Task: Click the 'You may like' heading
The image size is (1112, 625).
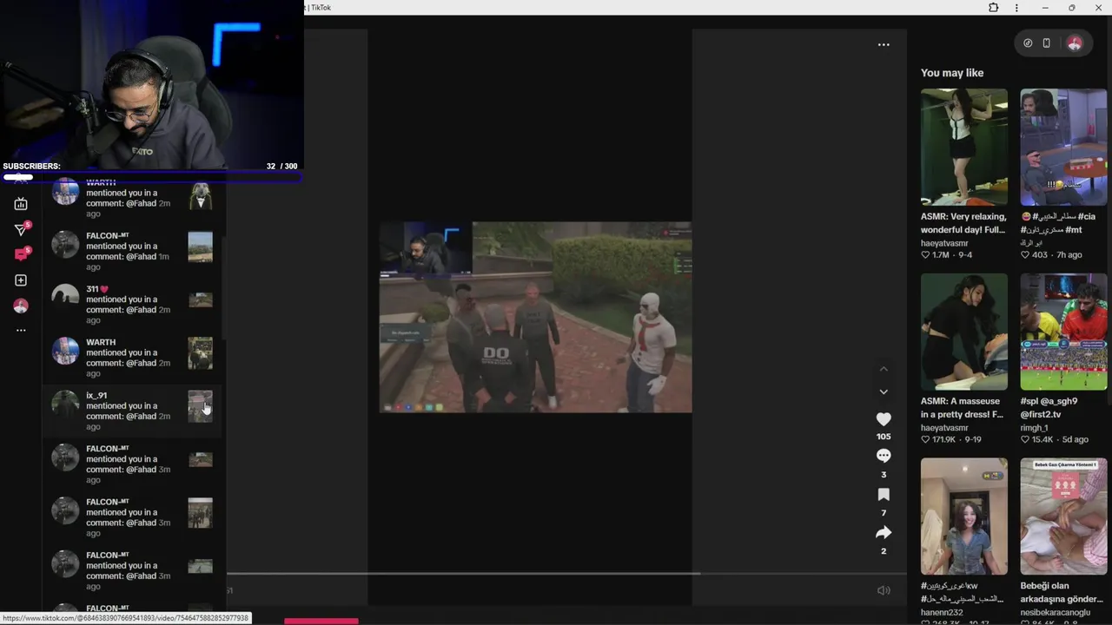Action: point(952,73)
